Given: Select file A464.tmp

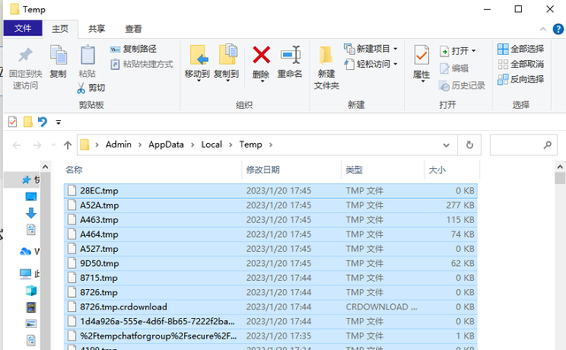Looking at the screenshot, I should click(271, 234).
